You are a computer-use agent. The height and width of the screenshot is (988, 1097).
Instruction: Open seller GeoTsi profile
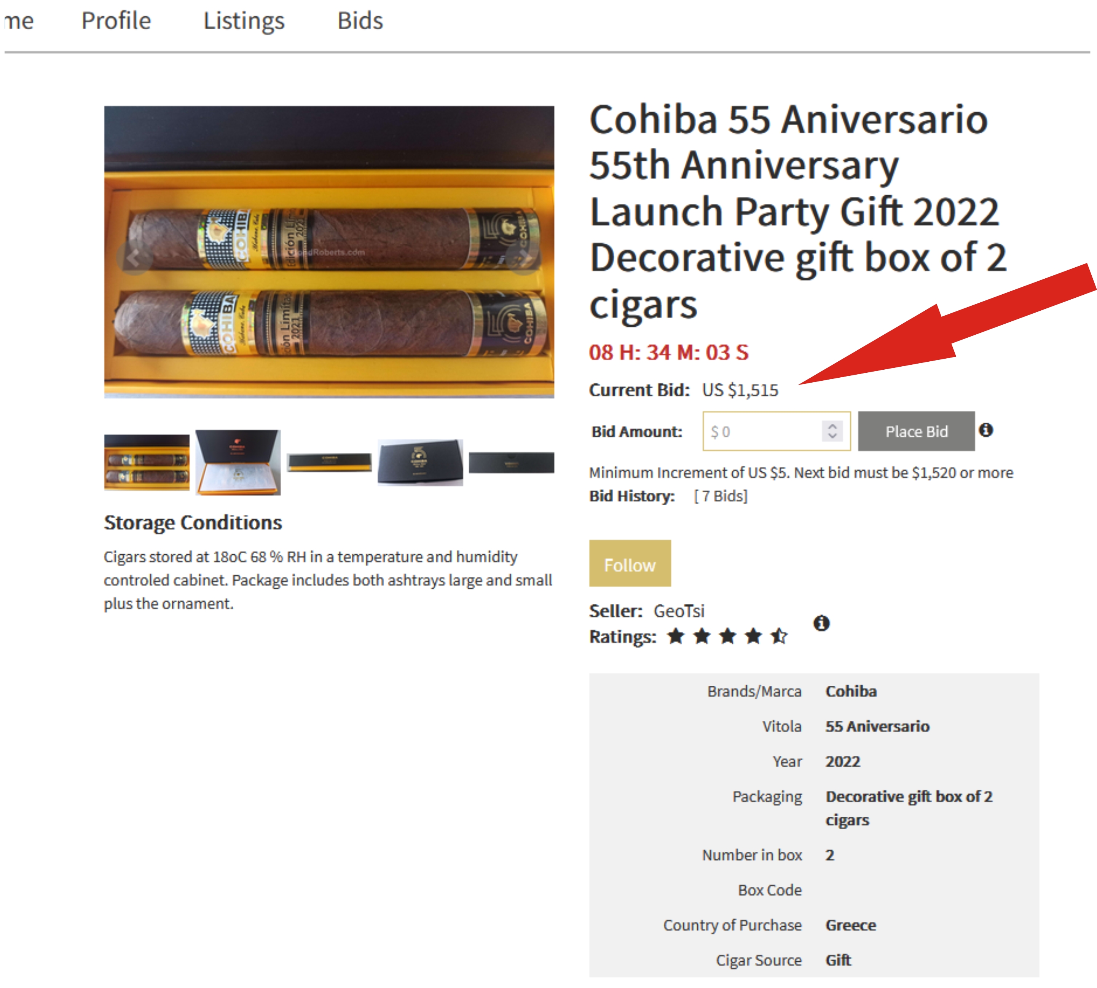coord(679,611)
